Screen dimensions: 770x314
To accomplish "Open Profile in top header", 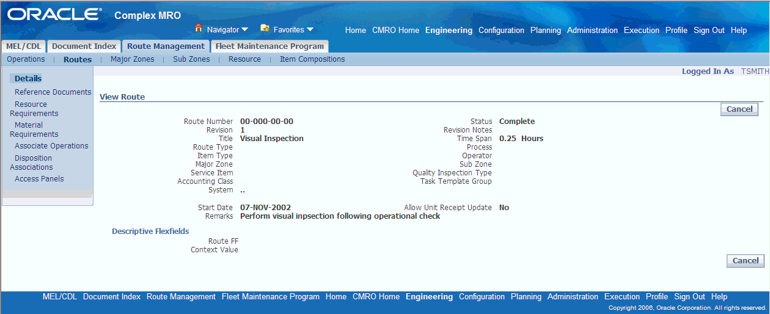I will click(x=676, y=30).
